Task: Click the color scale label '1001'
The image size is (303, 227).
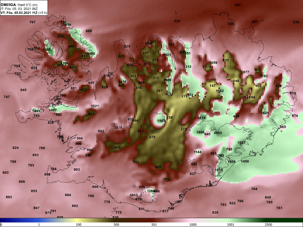Action: click(x=231, y=225)
